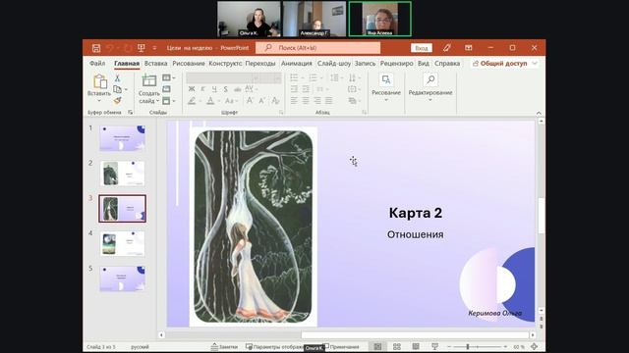Viewport: 629px width, 353px height.
Task: Fit slide to current window icon
Action: [534, 346]
